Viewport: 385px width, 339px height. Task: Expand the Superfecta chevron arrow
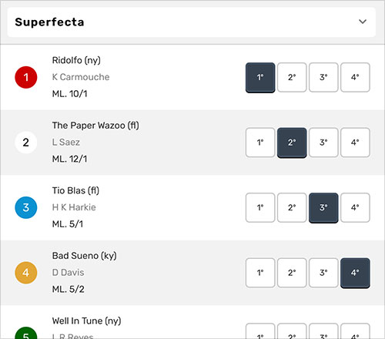click(x=363, y=22)
